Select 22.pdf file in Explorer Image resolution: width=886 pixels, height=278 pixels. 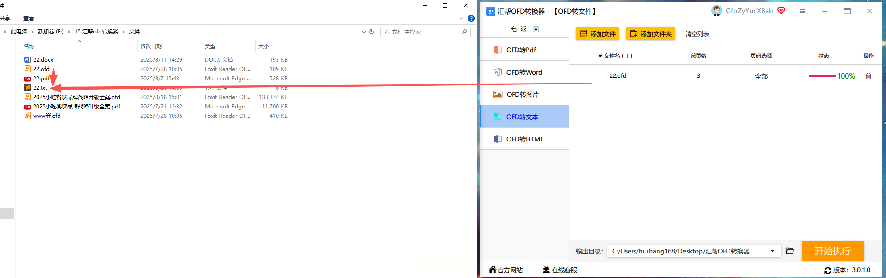(x=41, y=78)
